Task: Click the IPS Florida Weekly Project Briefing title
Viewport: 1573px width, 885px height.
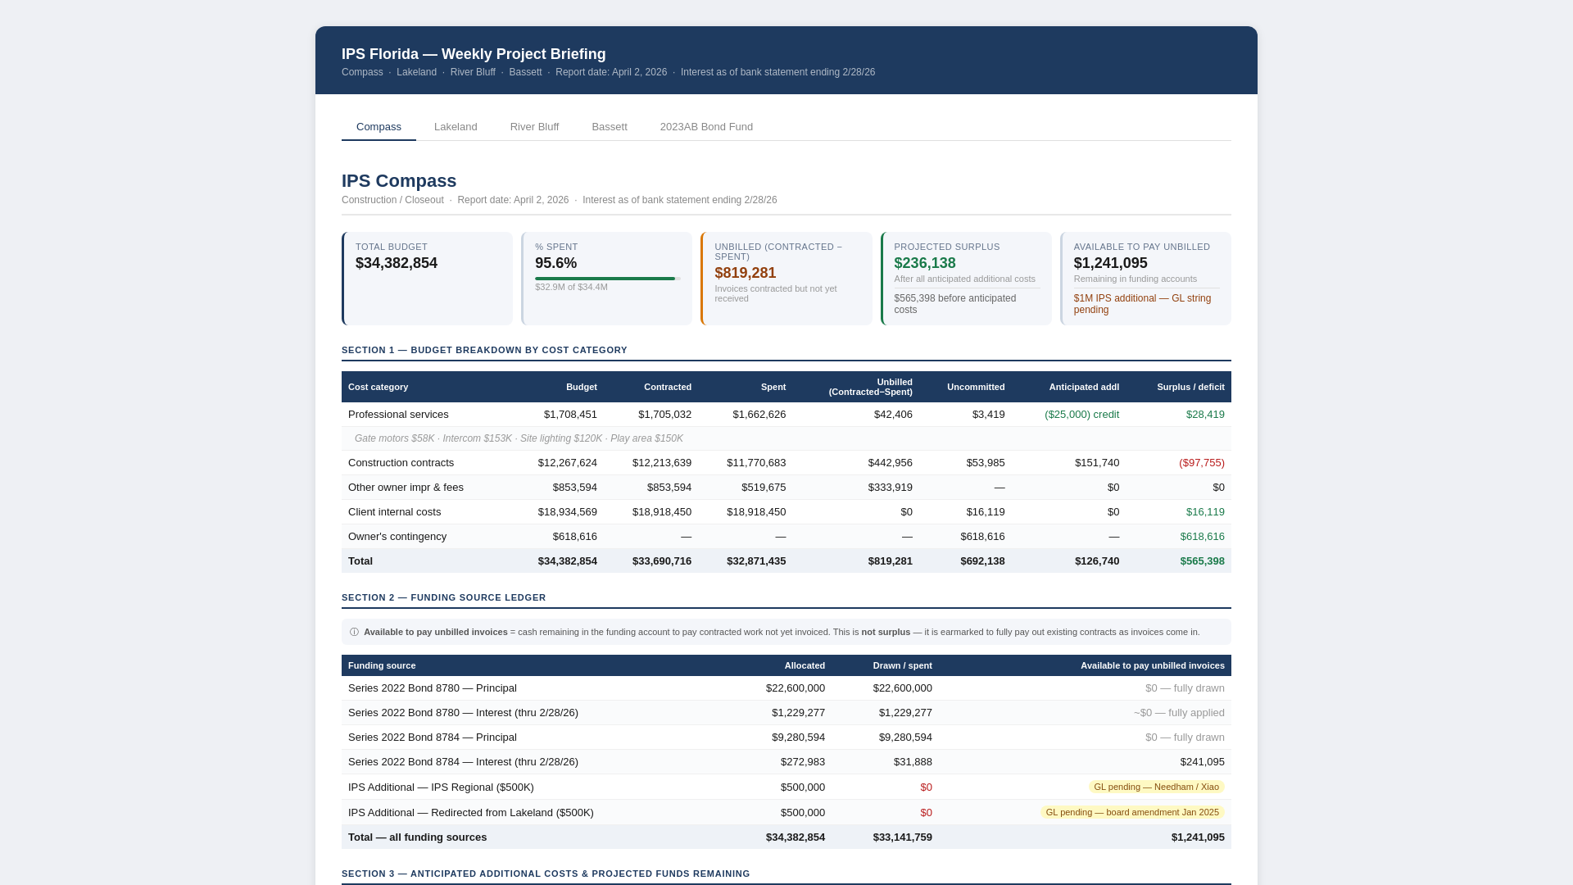Action: [x=474, y=54]
